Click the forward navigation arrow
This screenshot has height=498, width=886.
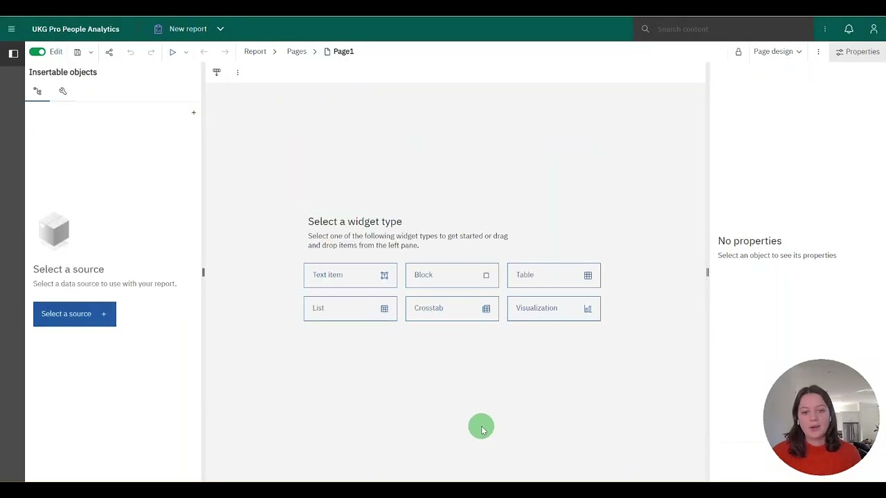click(225, 52)
